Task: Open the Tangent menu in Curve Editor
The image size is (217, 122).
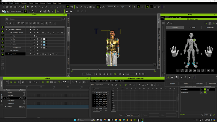Action: point(98,81)
